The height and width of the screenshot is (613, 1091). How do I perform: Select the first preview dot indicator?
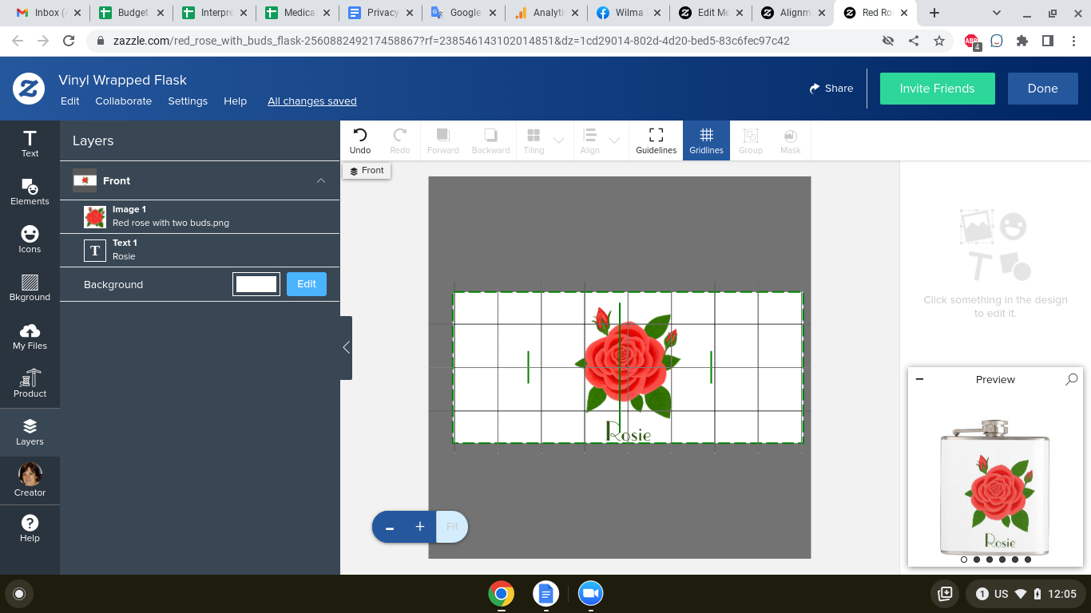click(964, 560)
